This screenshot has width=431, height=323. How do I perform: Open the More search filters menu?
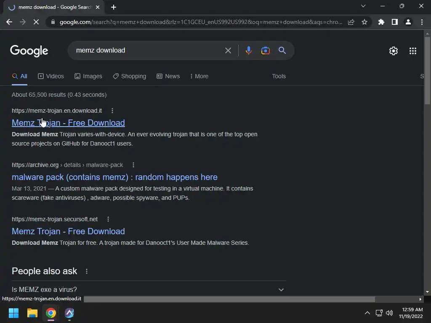coord(199,77)
